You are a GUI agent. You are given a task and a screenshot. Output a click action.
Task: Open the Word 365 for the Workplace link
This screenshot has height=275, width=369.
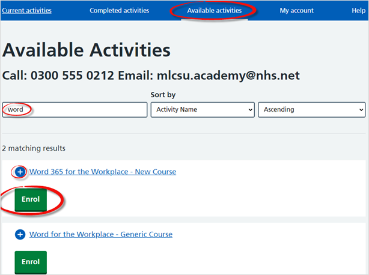pos(103,172)
